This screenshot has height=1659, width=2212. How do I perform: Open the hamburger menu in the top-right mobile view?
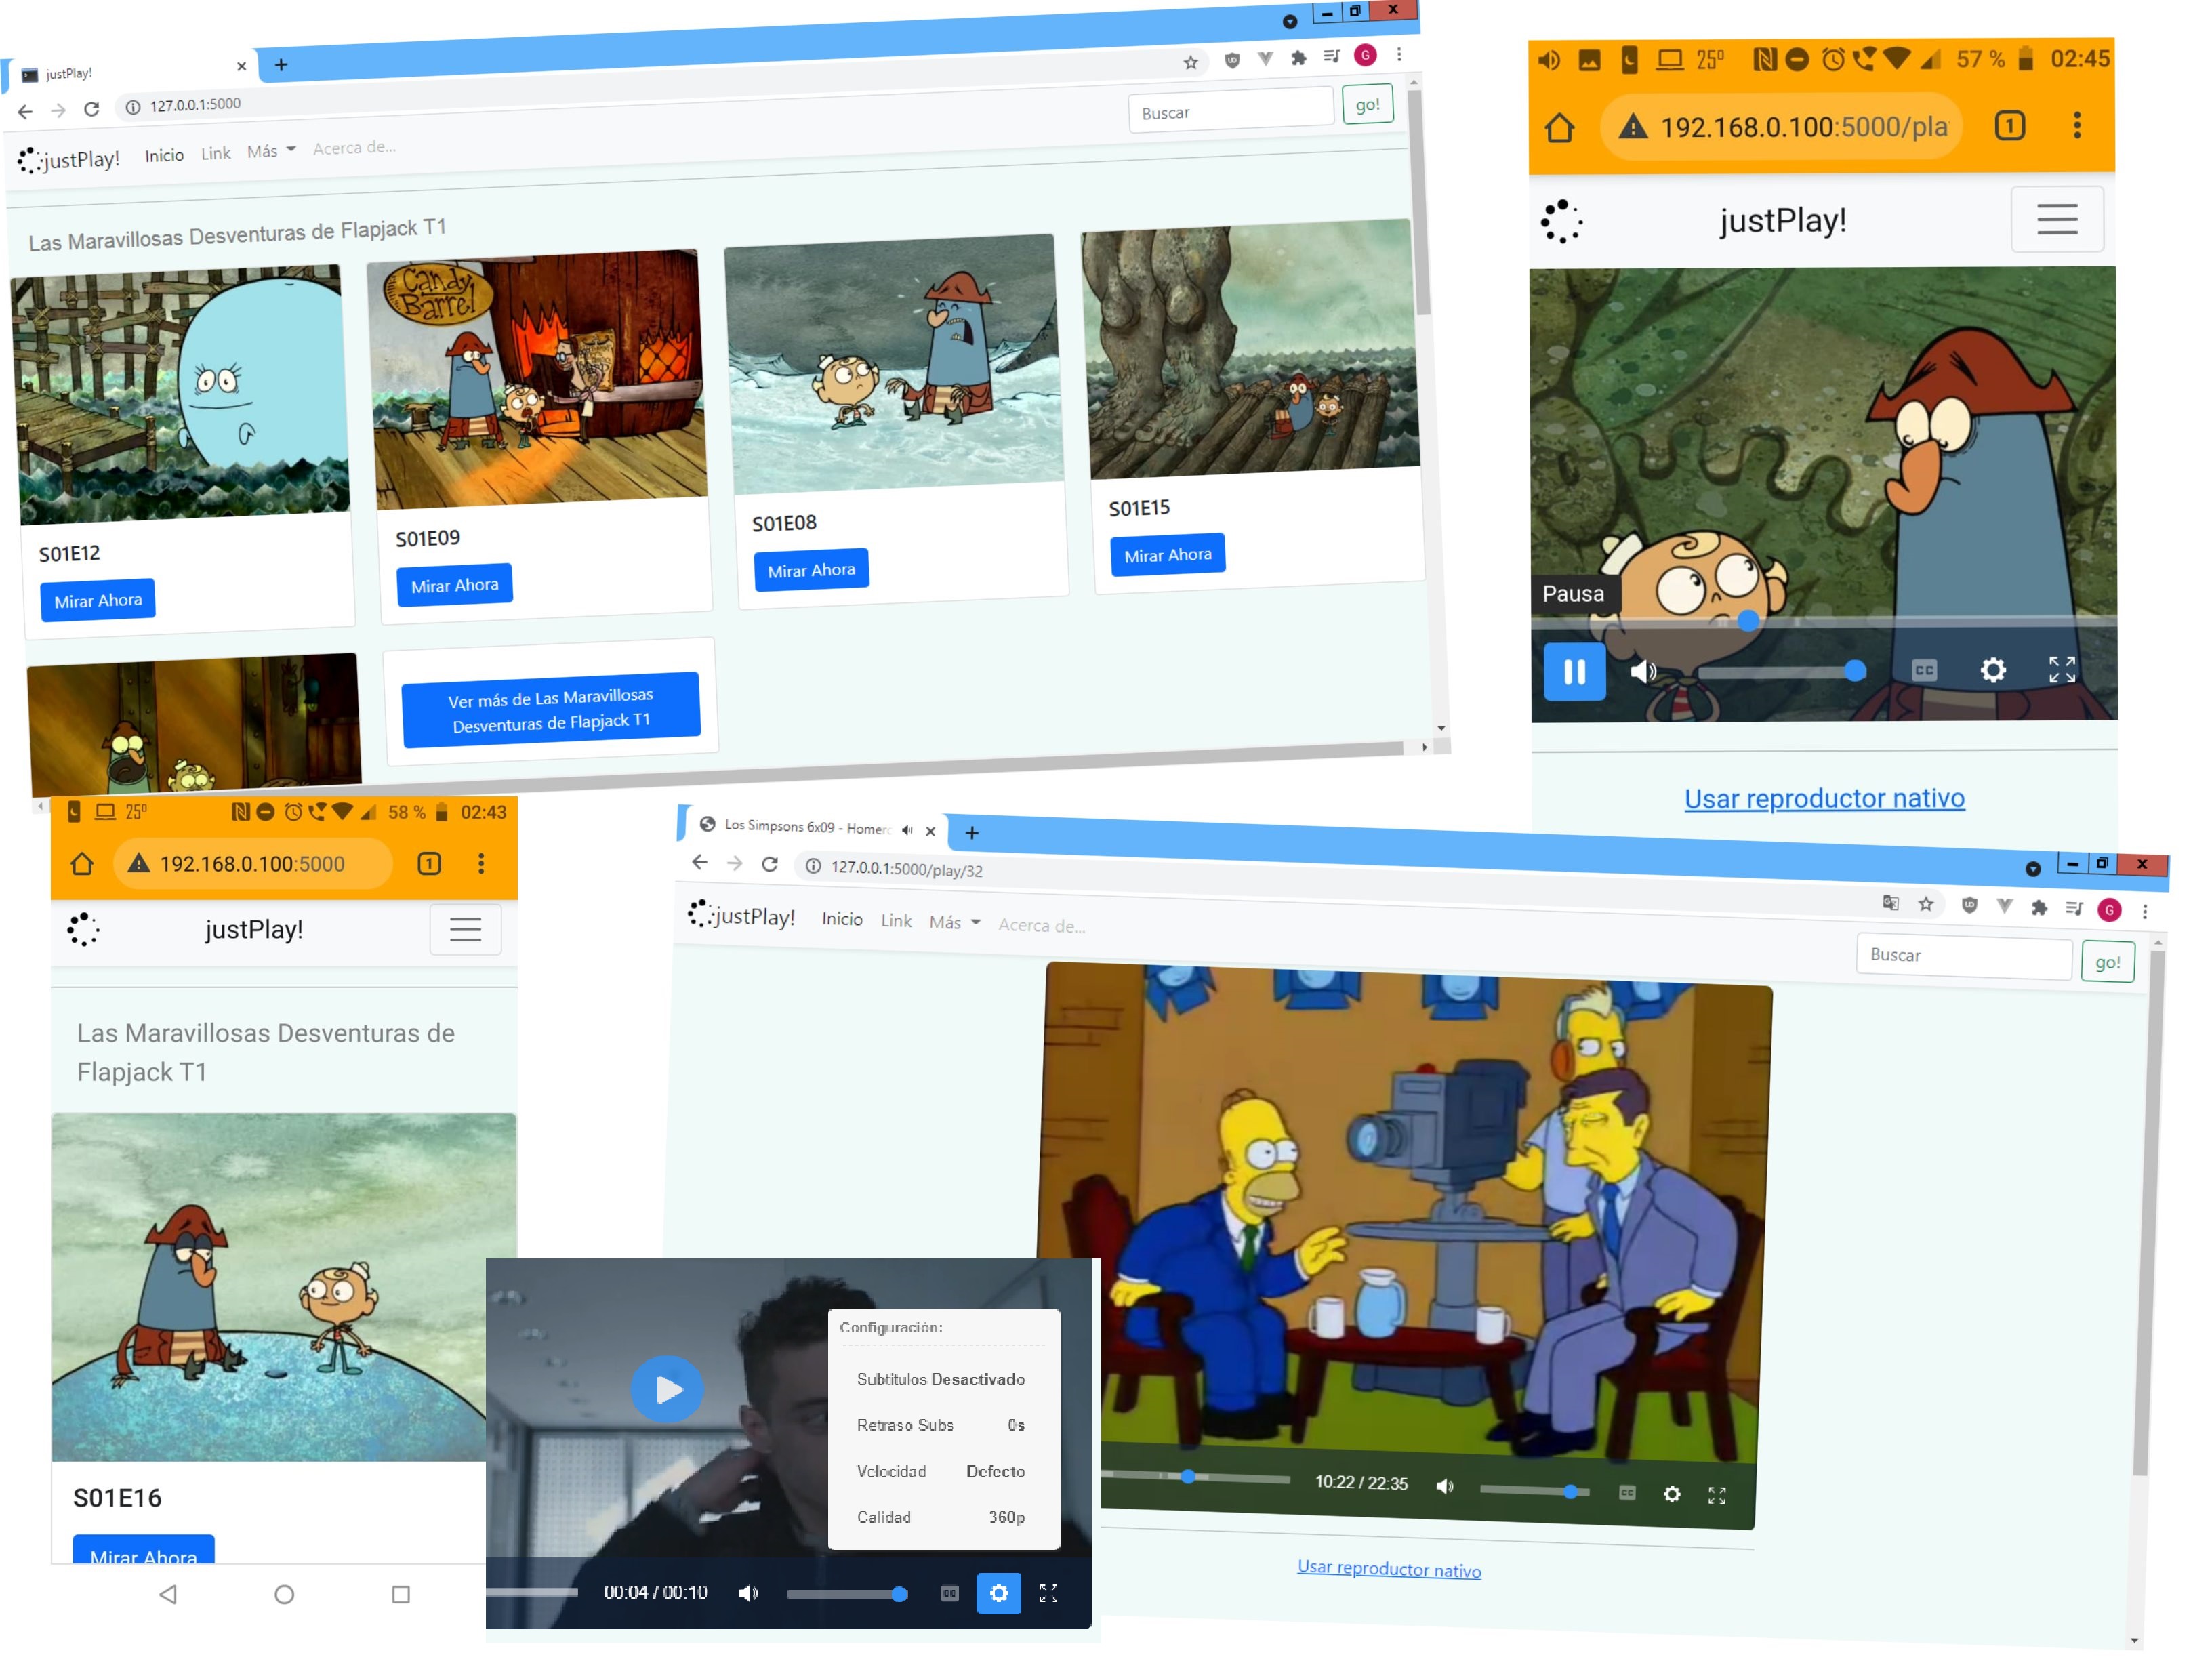[x=2056, y=219]
